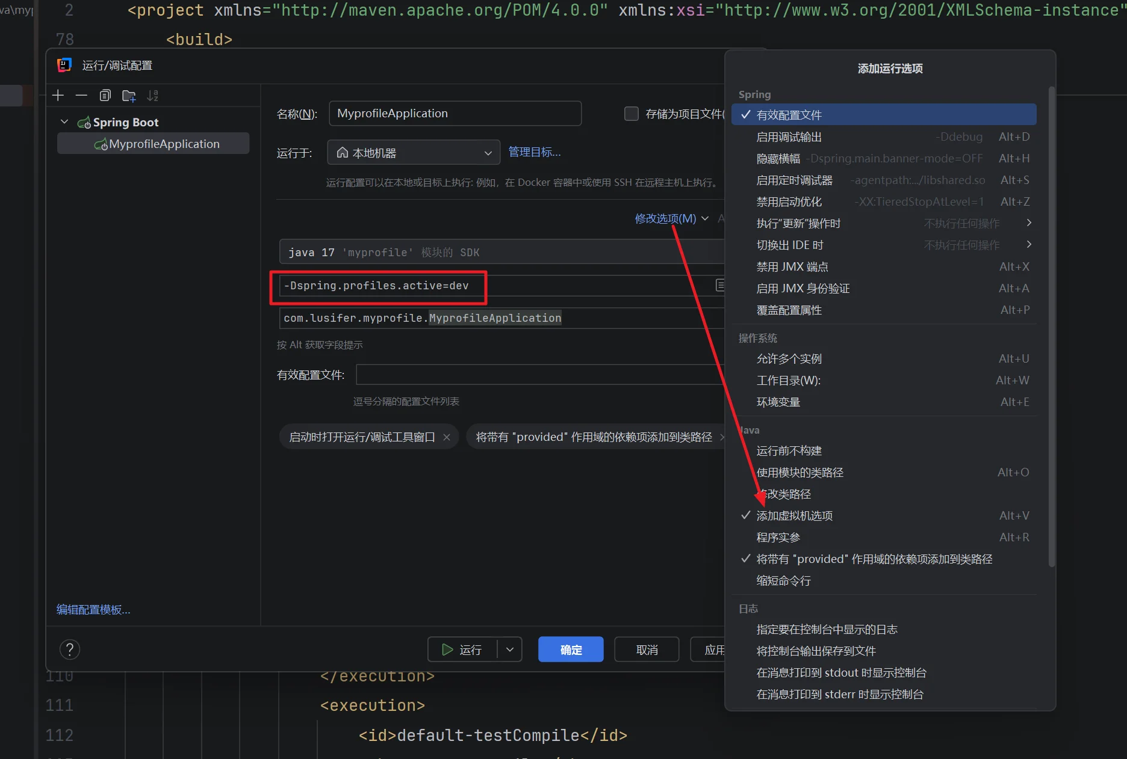Select 禁用启动优化 menu option
The width and height of the screenshot is (1127, 759).
(884, 201)
